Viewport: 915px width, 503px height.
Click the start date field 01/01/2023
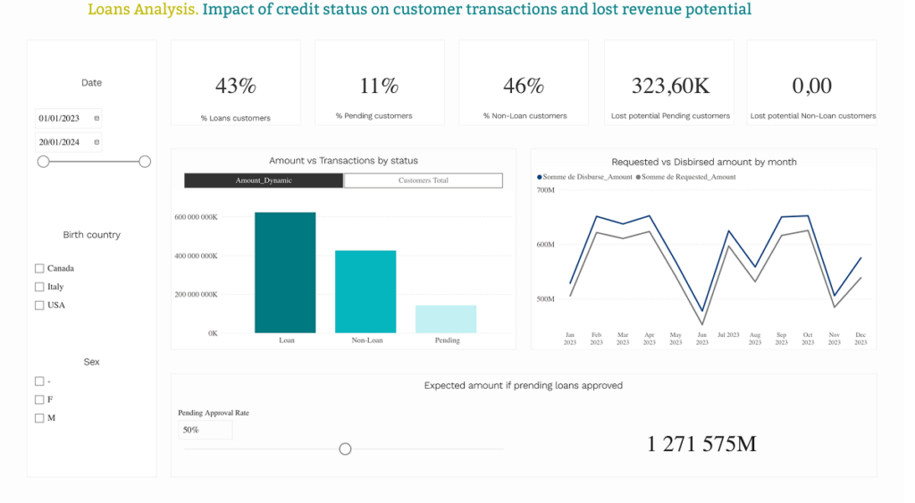coord(68,119)
